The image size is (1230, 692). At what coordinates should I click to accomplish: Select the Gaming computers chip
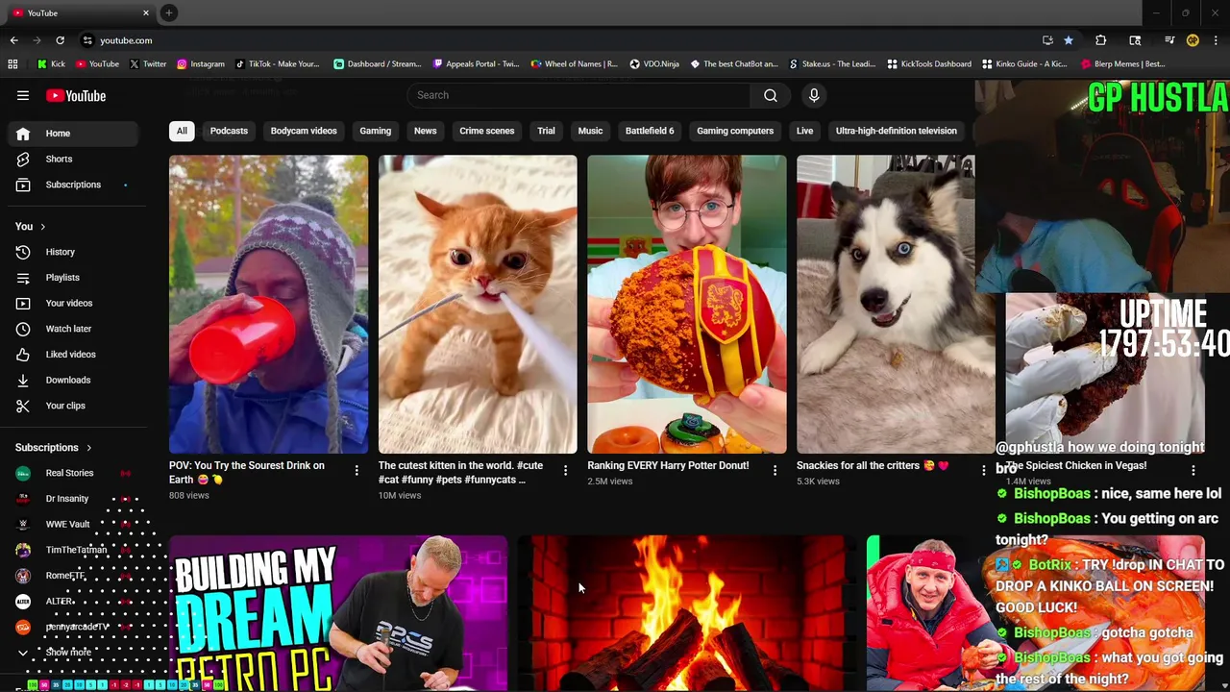[x=735, y=131]
